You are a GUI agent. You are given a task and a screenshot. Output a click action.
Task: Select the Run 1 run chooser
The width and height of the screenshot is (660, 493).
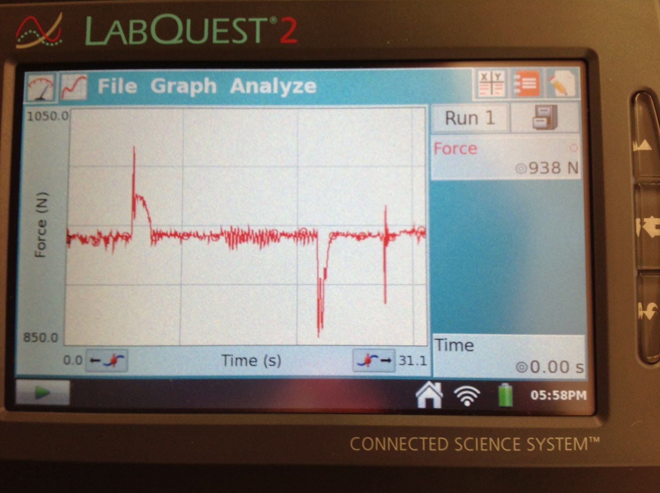[470, 118]
